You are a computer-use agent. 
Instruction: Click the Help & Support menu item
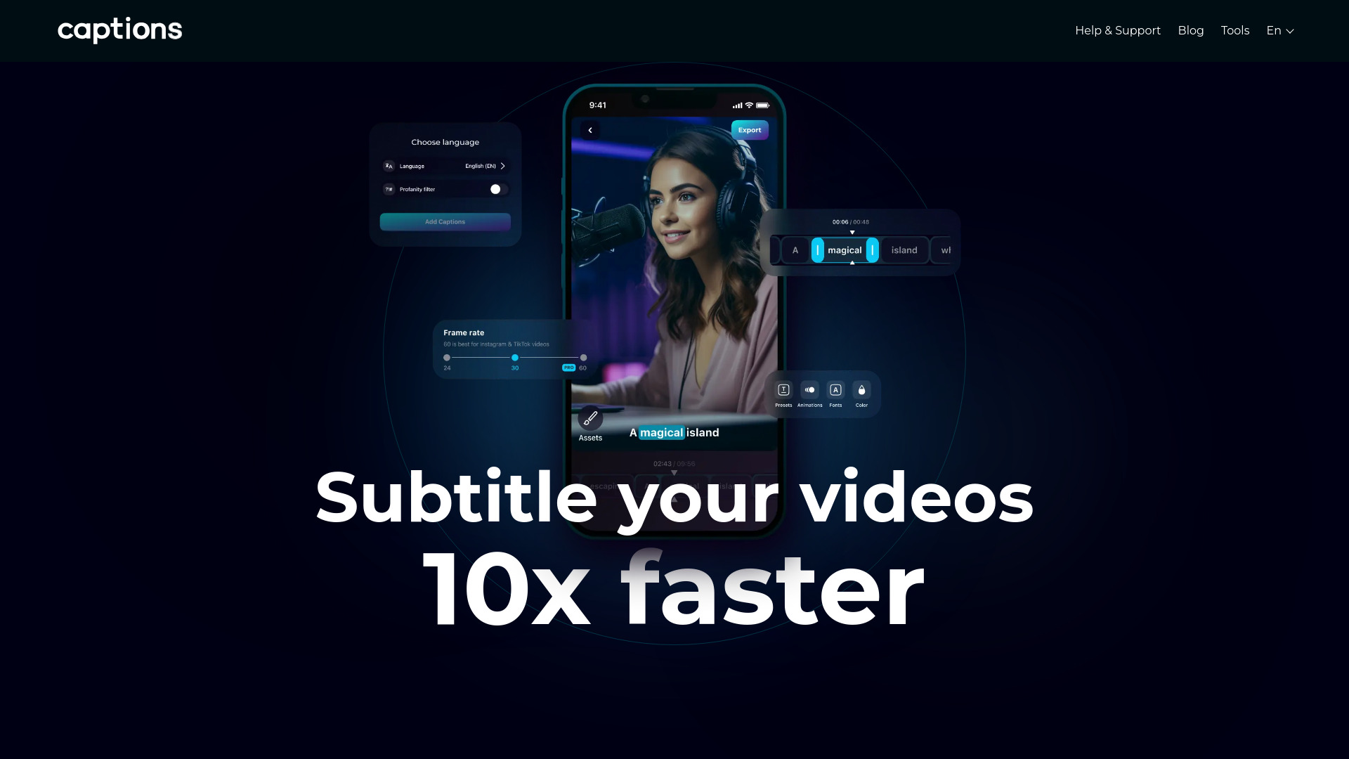click(1117, 31)
